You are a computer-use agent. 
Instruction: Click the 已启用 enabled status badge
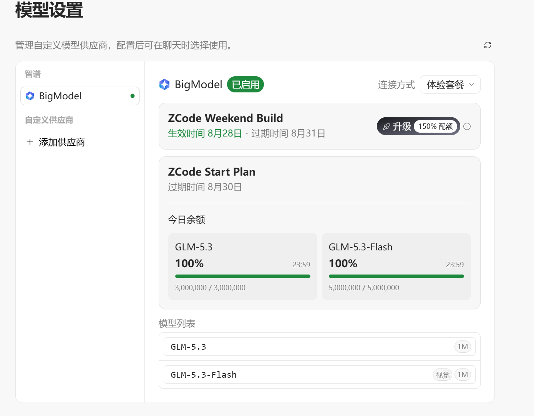tap(245, 84)
